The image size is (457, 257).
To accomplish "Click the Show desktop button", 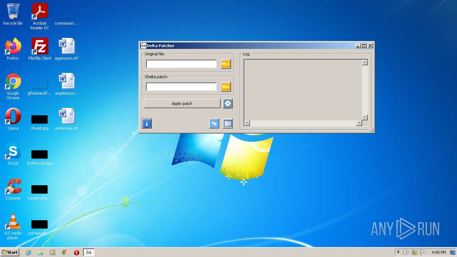I will (453, 252).
